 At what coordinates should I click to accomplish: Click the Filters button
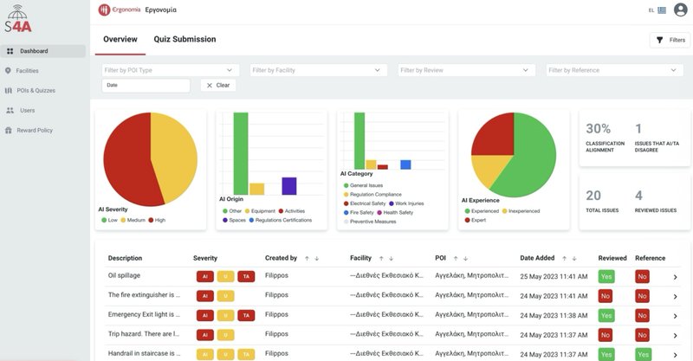670,40
